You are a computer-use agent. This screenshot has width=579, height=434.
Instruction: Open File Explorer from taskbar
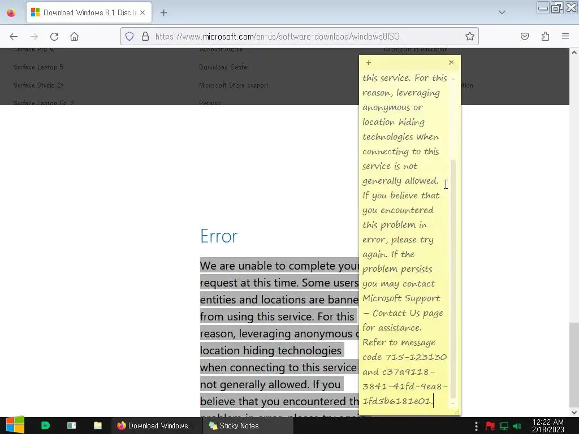point(98,426)
